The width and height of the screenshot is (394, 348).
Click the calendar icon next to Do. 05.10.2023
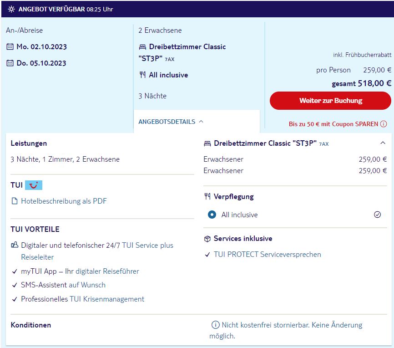click(10, 63)
